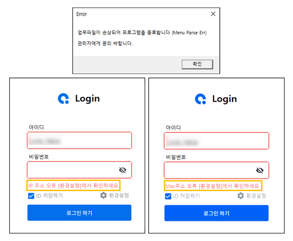Toggle password visibility eye in right login
Viewport: 293px width, 241px height.
260,170
